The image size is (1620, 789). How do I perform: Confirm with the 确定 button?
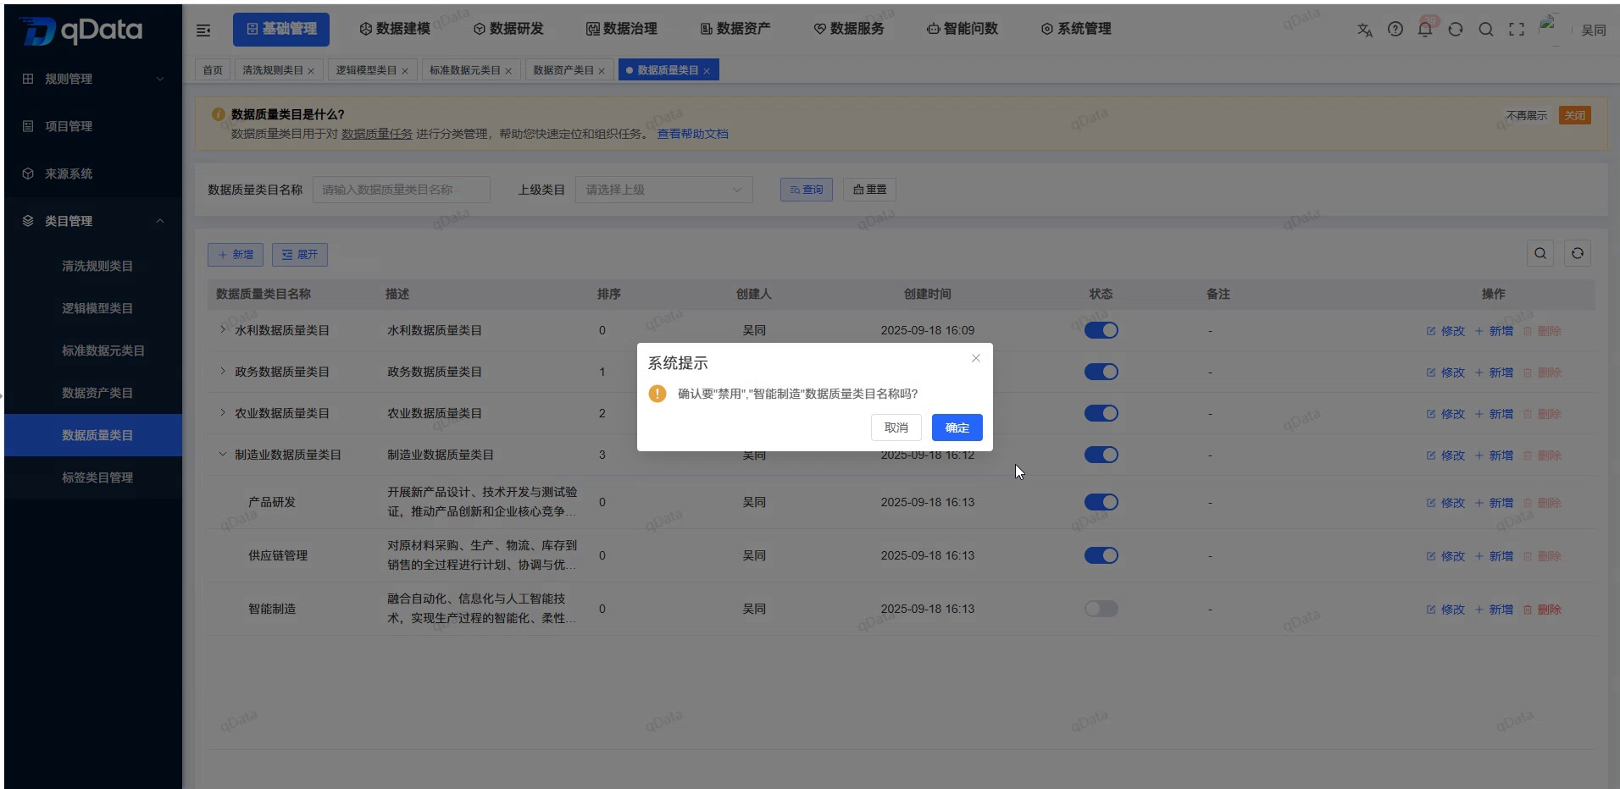(x=957, y=428)
